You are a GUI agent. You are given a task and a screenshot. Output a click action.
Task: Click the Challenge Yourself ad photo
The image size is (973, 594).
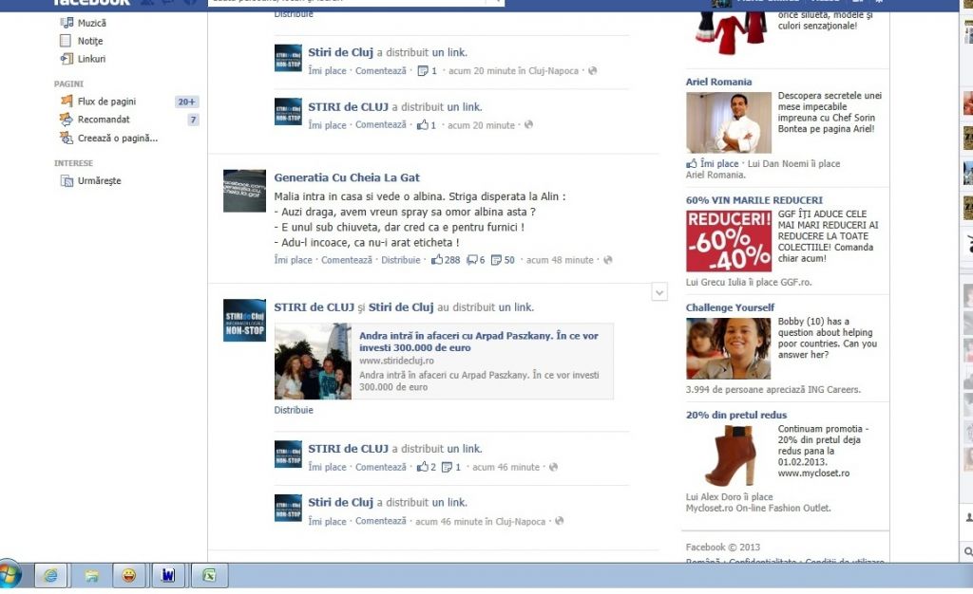click(x=729, y=348)
